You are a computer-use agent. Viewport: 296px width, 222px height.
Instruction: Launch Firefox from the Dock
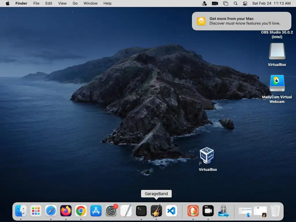click(66, 211)
